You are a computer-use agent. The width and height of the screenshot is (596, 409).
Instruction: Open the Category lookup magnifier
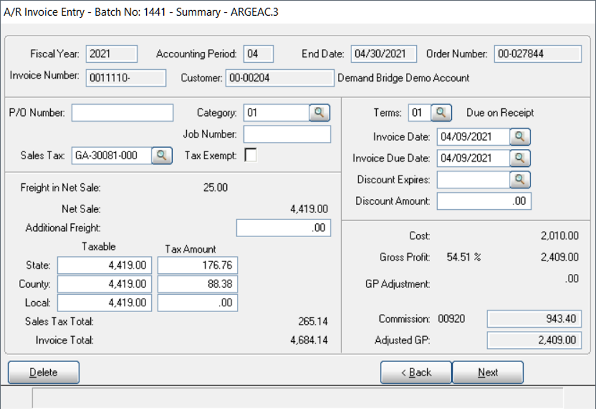319,113
